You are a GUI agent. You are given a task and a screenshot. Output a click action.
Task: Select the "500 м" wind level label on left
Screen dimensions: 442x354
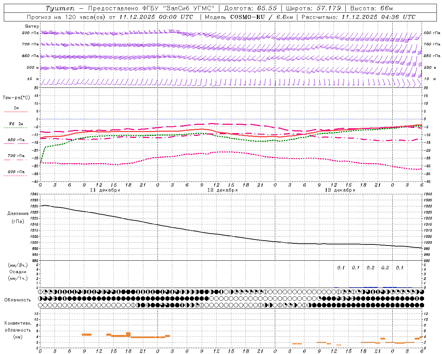[33, 67]
